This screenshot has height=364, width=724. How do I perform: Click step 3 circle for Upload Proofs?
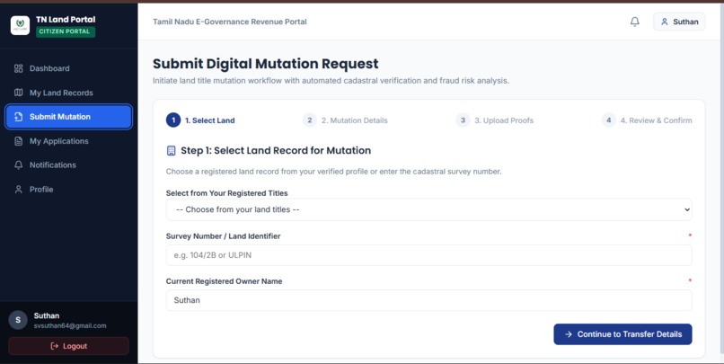(x=463, y=120)
